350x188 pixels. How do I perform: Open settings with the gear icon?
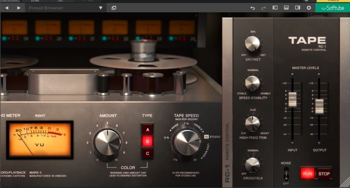(x=309, y=8)
